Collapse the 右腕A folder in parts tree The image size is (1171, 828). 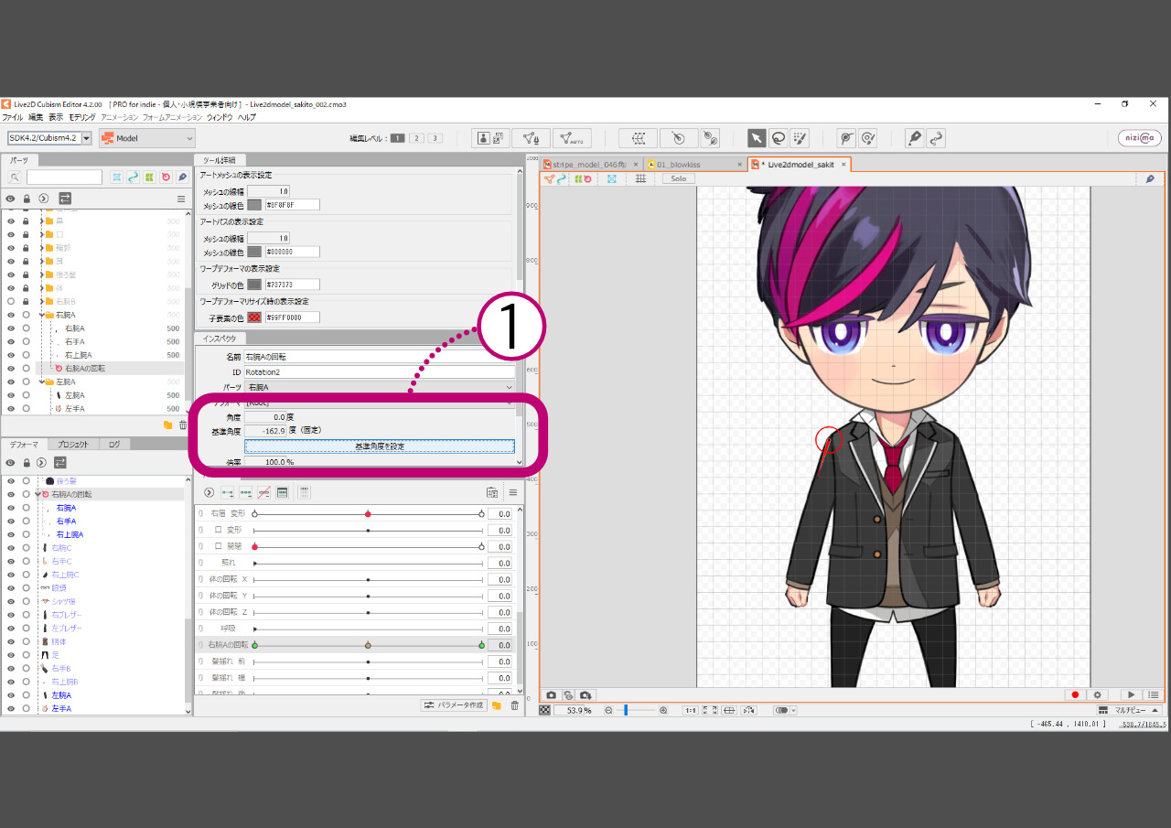point(41,314)
